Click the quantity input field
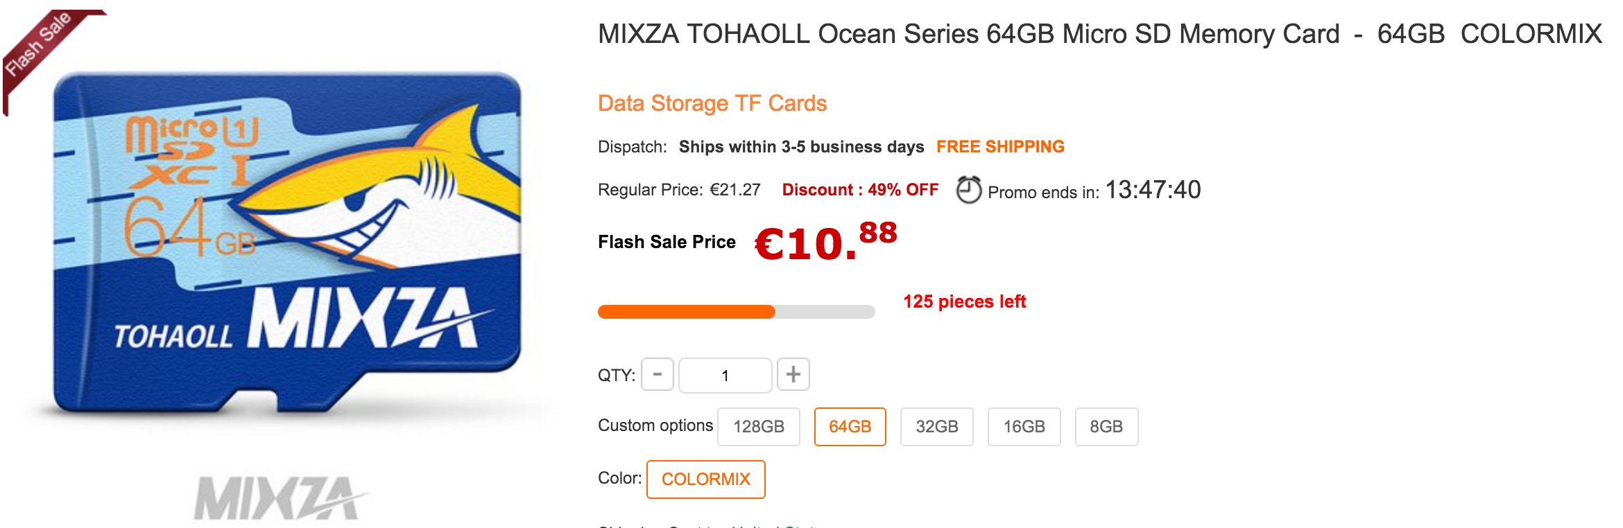 pos(725,375)
